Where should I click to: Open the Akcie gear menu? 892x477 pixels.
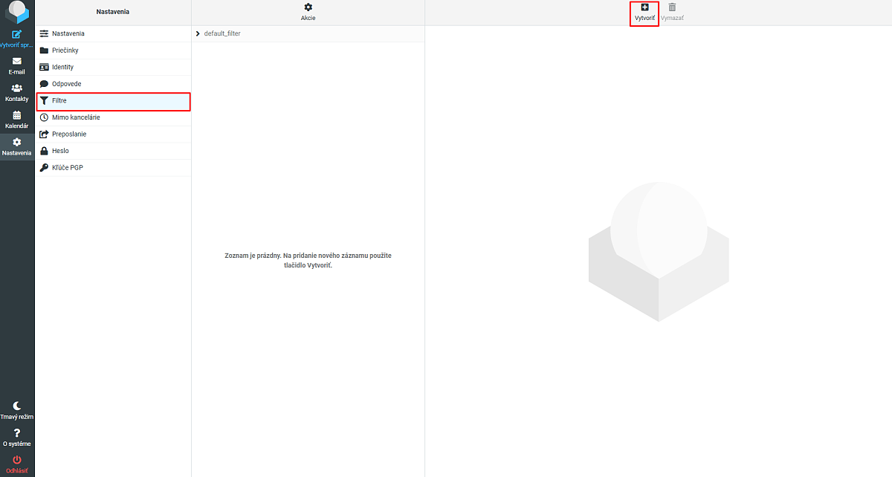pos(308,7)
